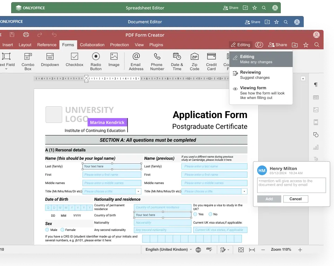Click the Print icon in the title bar
The image size is (334, 266).
tap(26, 35)
